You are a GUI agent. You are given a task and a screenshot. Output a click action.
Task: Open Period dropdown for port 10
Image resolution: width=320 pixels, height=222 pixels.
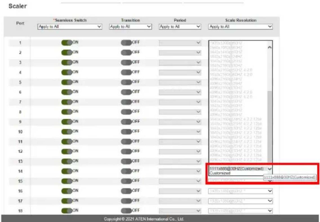180,132
